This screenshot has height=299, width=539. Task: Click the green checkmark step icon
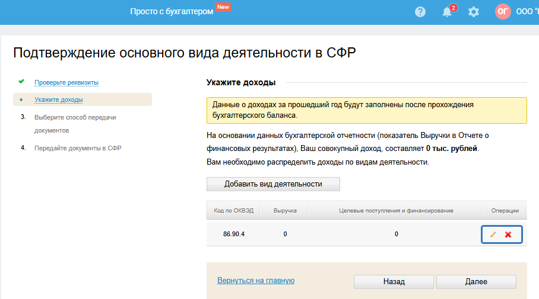coord(21,82)
